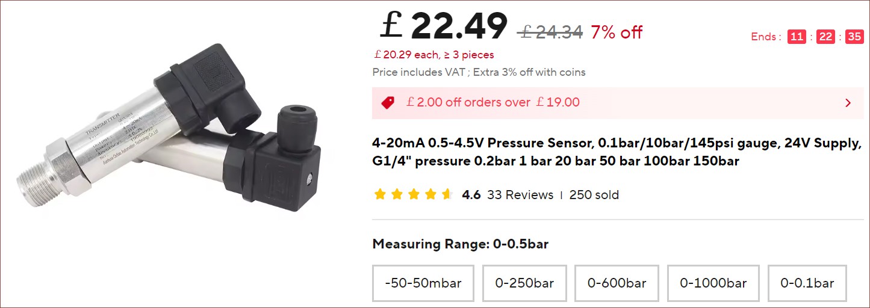The image size is (870, 308).
Task: Click the £2.00 off orders coupon text
Action: (x=493, y=102)
